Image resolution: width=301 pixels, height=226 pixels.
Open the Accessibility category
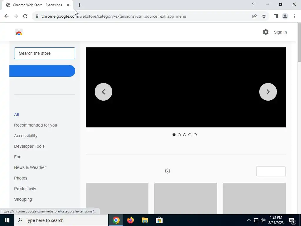pos(26,136)
